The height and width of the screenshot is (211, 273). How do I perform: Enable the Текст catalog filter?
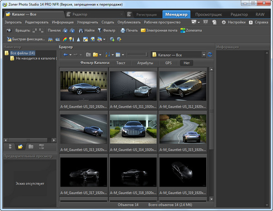[x=121, y=63]
